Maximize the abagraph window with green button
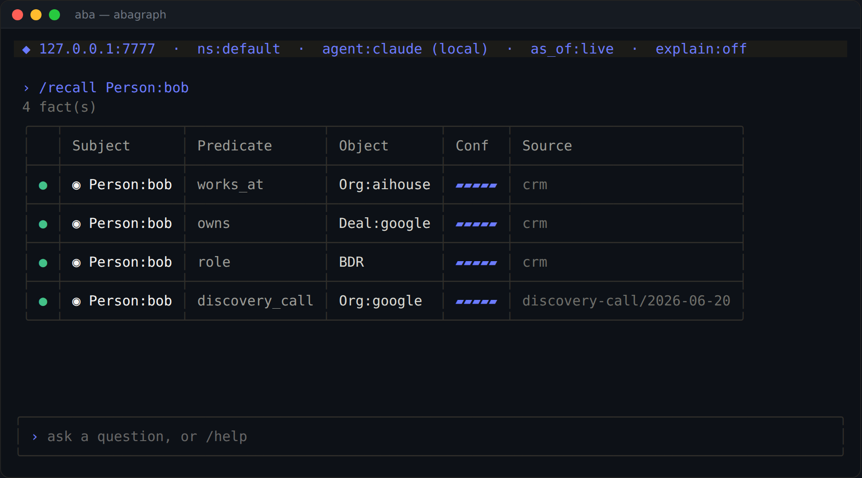 (54, 15)
